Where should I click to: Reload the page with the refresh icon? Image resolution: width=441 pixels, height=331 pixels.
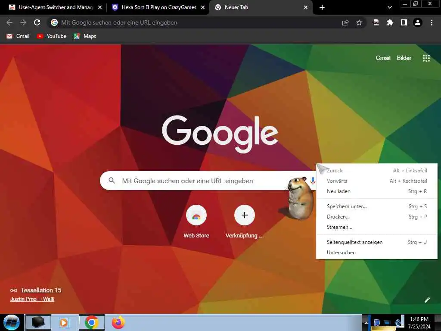coord(37,22)
